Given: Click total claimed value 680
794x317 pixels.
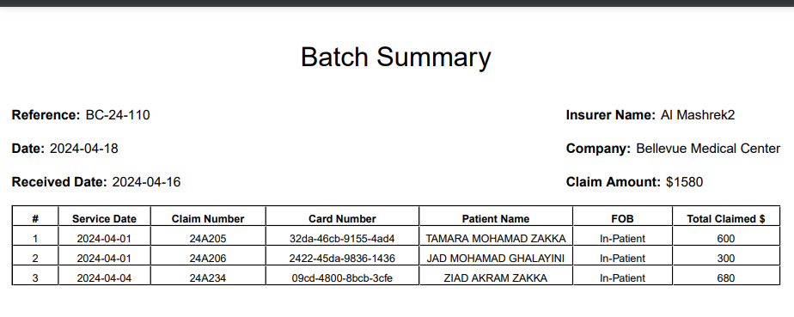Looking at the screenshot, I should [725, 278].
